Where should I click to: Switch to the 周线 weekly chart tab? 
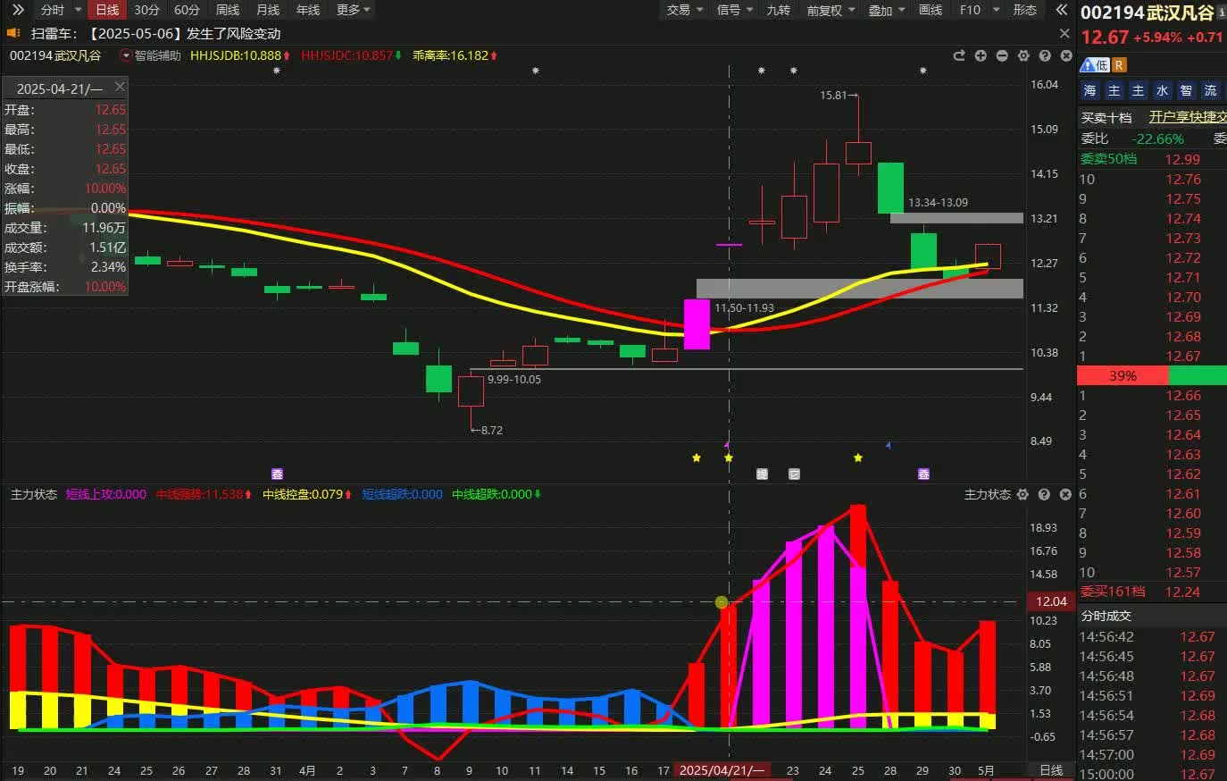pyautogui.click(x=228, y=10)
